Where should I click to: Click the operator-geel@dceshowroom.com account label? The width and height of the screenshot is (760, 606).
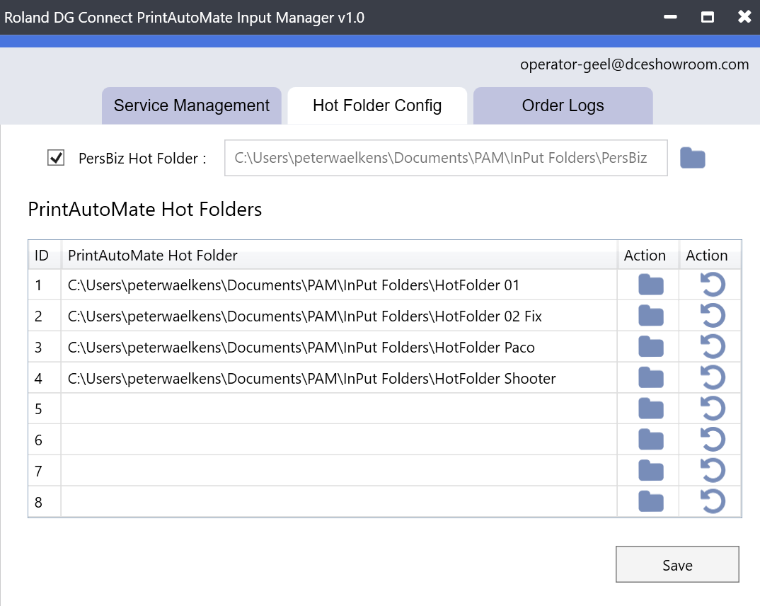tap(635, 64)
